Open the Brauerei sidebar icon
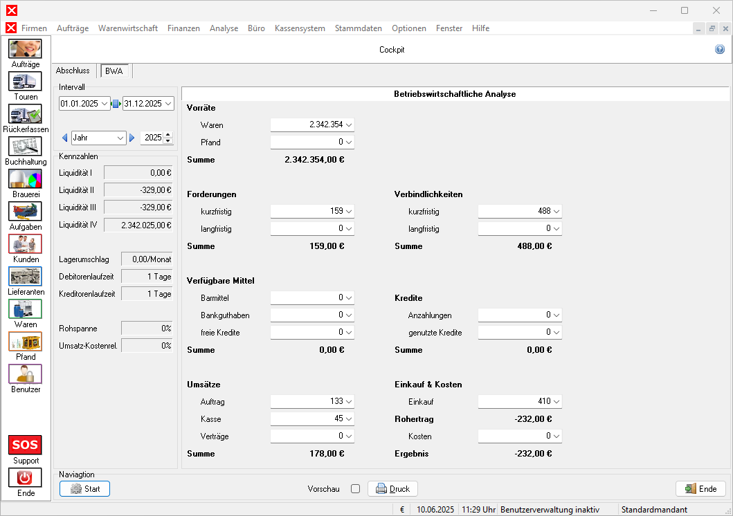This screenshot has height=516, width=733. 25,179
